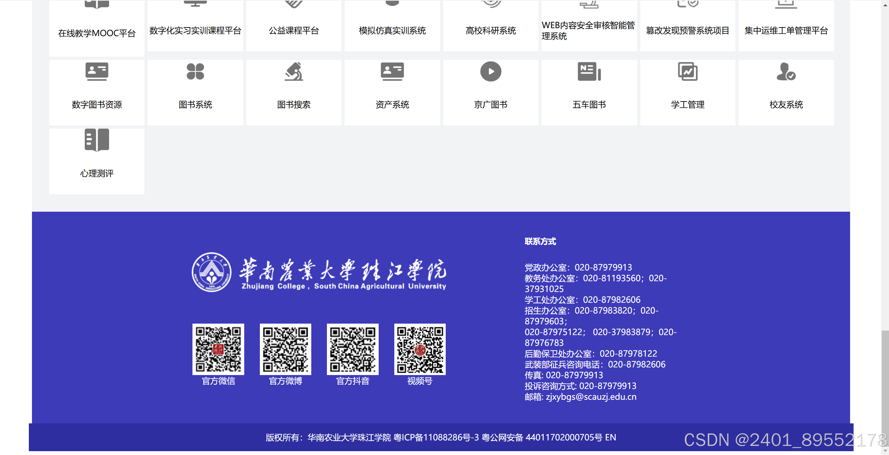889x455 pixels.
Task: Click the 官方微信 QR code
Action: point(218,349)
